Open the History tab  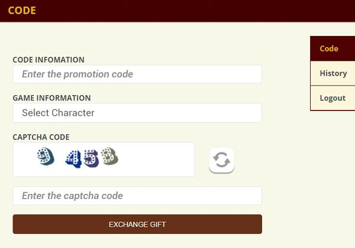tap(333, 73)
